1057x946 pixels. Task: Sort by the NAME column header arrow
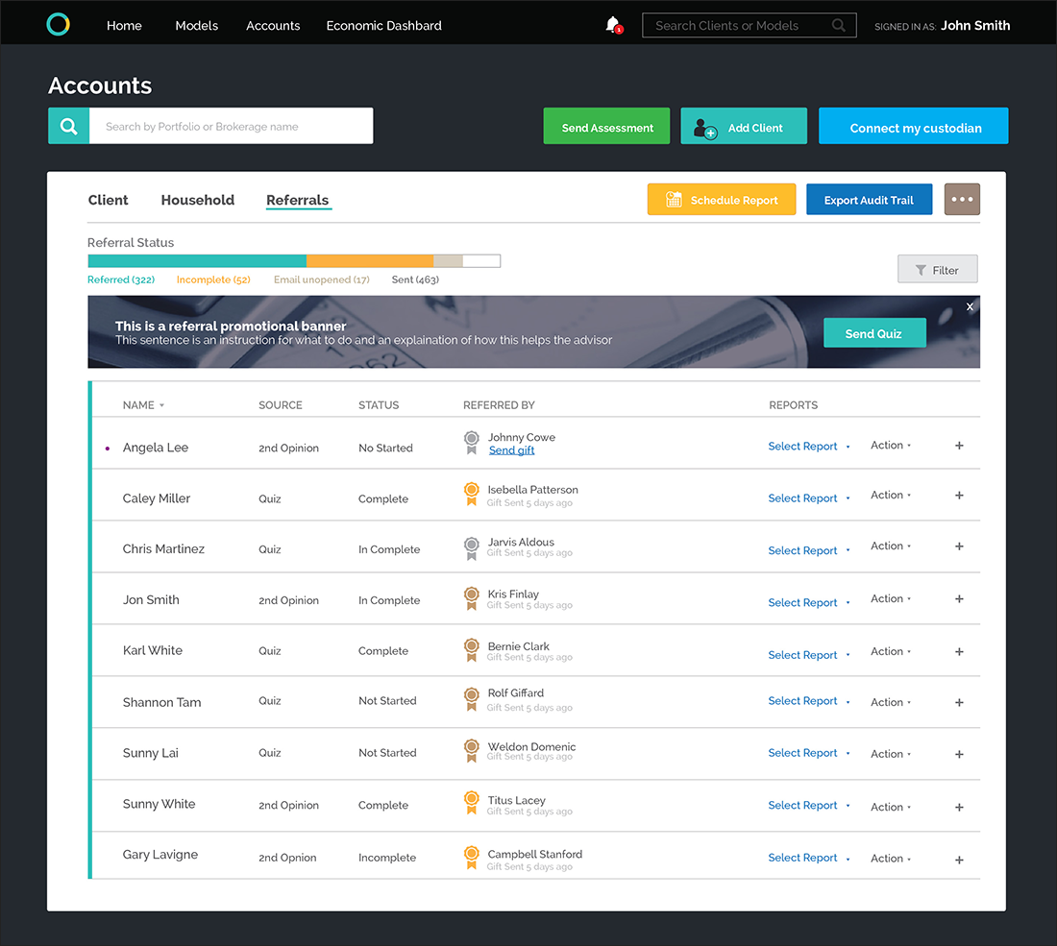pos(161,405)
